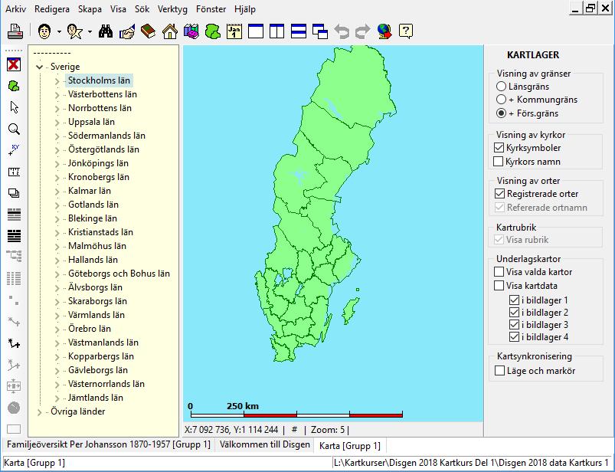Click the stacked layers icon in sidebar

[14, 193]
